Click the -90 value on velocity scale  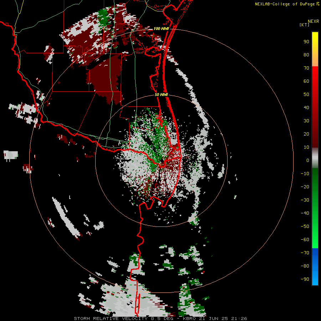tap(305, 279)
